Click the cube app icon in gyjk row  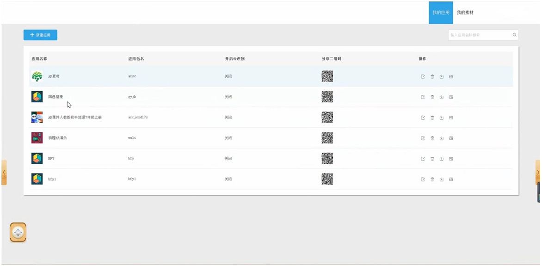point(37,97)
